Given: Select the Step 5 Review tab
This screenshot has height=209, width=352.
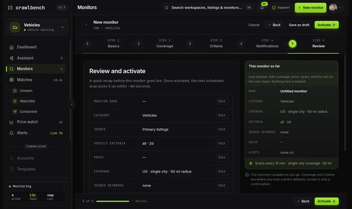Looking at the screenshot, I should 313,44.
